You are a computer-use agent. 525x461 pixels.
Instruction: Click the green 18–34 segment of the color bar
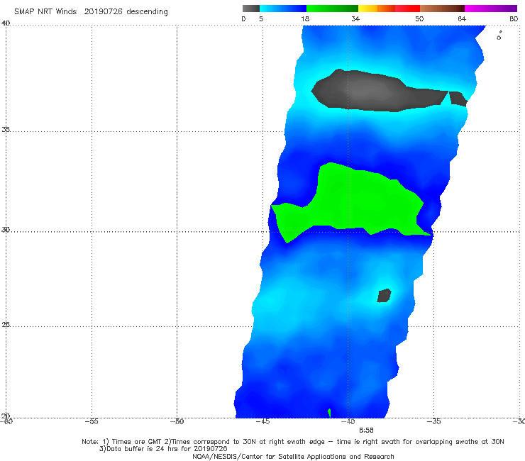332,9
